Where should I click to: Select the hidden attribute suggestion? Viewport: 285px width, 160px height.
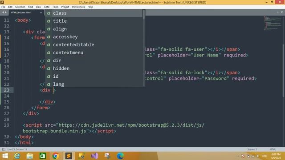(x=94, y=68)
